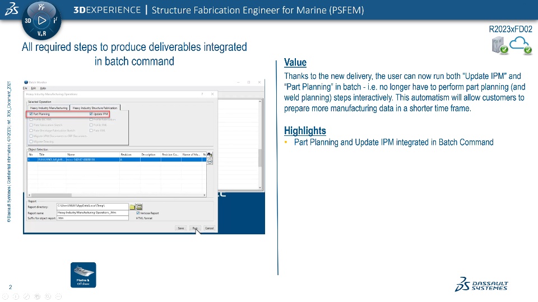Click the Batch Monitor scroll down arrow
This screenshot has height=302, width=538.
point(260,188)
